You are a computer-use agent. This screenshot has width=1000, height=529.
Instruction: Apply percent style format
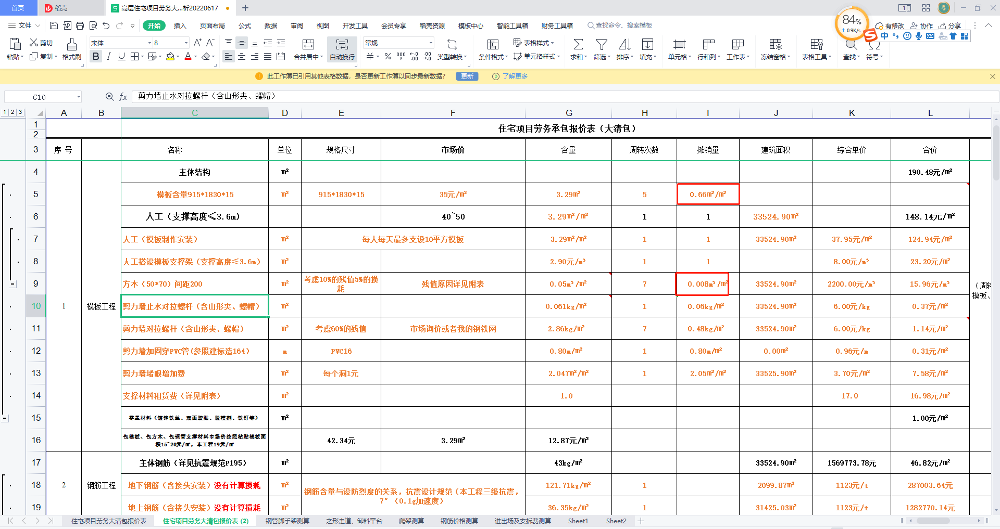tap(387, 56)
